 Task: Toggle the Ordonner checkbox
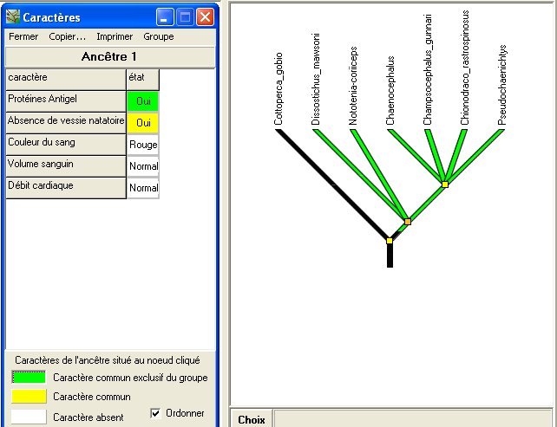(x=156, y=412)
